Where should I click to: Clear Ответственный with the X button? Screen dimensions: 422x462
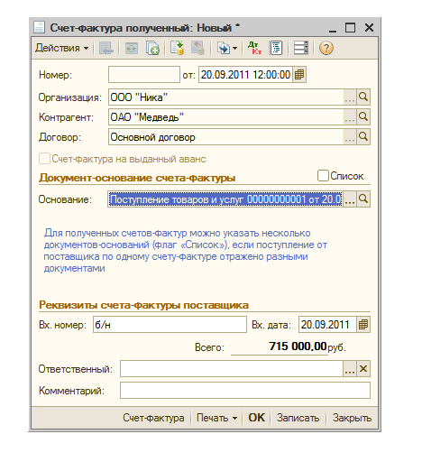pos(363,369)
